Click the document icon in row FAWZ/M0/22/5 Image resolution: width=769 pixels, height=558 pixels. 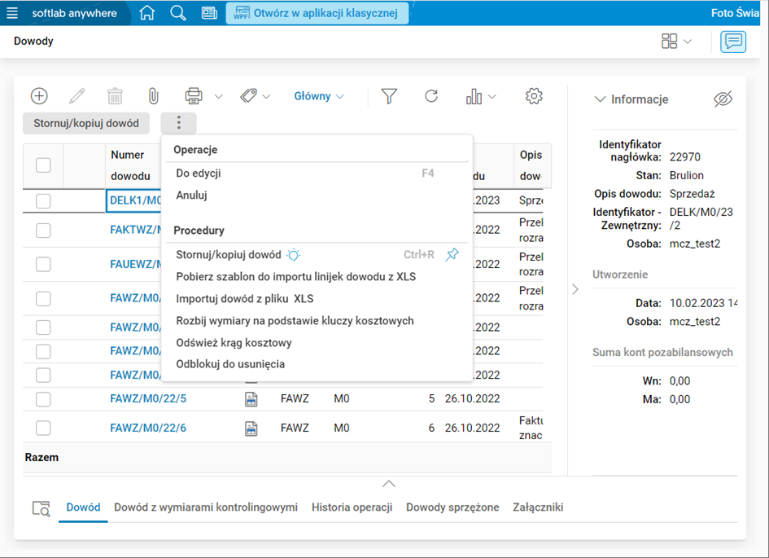click(x=251, y=399)
